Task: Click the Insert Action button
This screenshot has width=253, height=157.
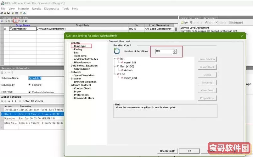Action: 207,59
